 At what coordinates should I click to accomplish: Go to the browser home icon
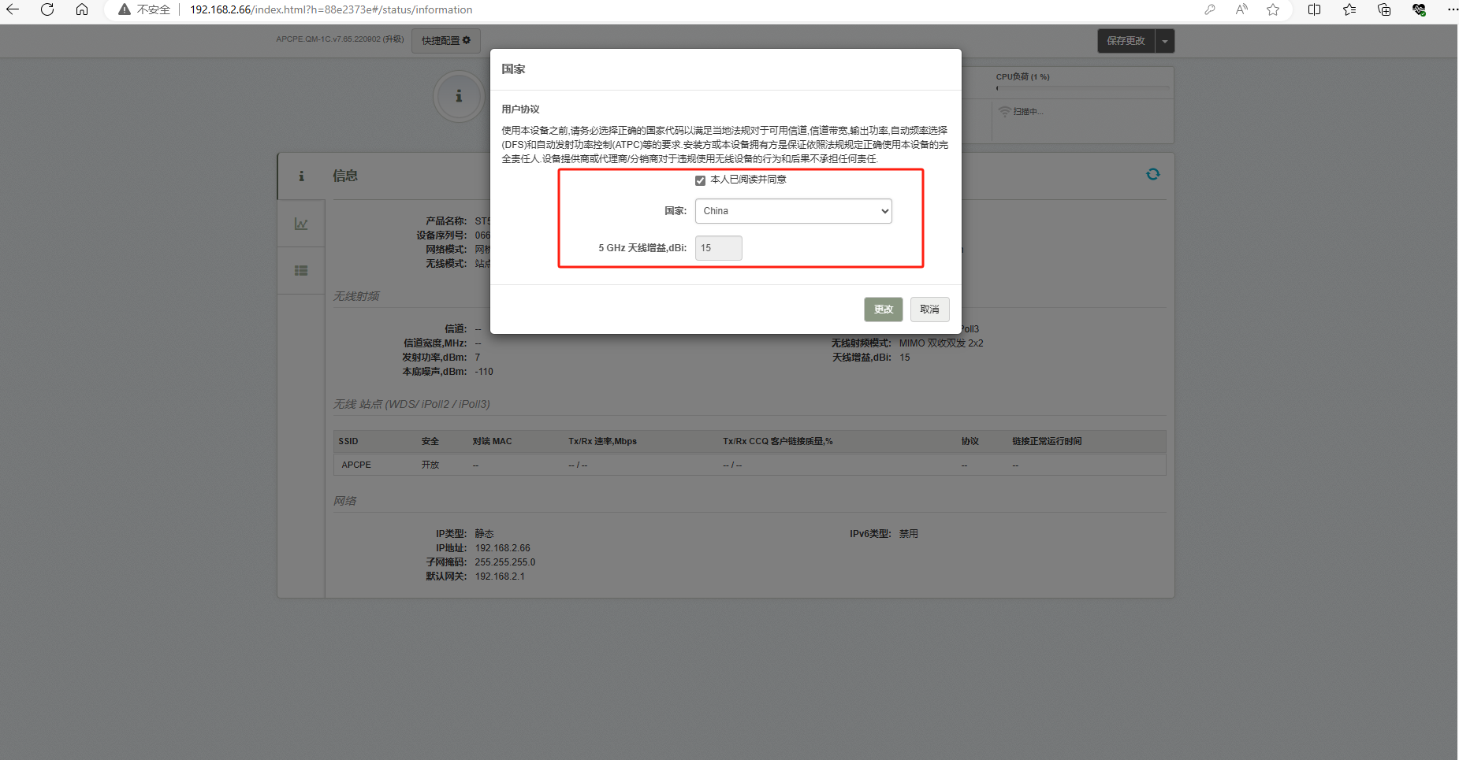point(82,9)
